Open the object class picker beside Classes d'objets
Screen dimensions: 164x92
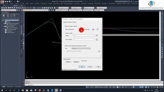(x=97, y=39)
